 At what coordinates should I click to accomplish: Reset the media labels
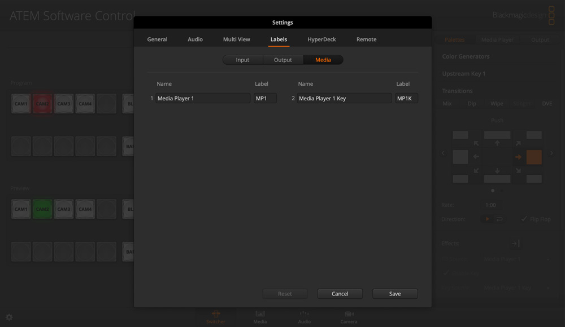285,294
